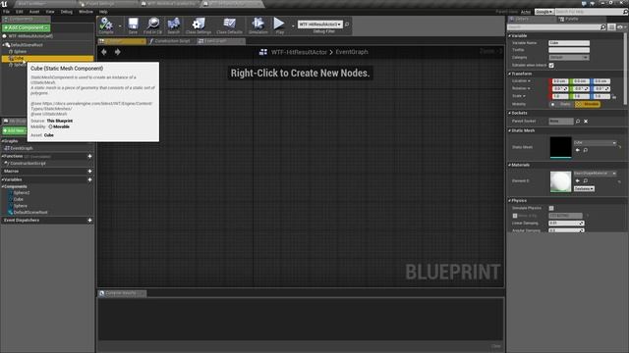This screenshot has height=353, width=629.
Task: Click the Add Component button
Action: [x=26, y=28]
